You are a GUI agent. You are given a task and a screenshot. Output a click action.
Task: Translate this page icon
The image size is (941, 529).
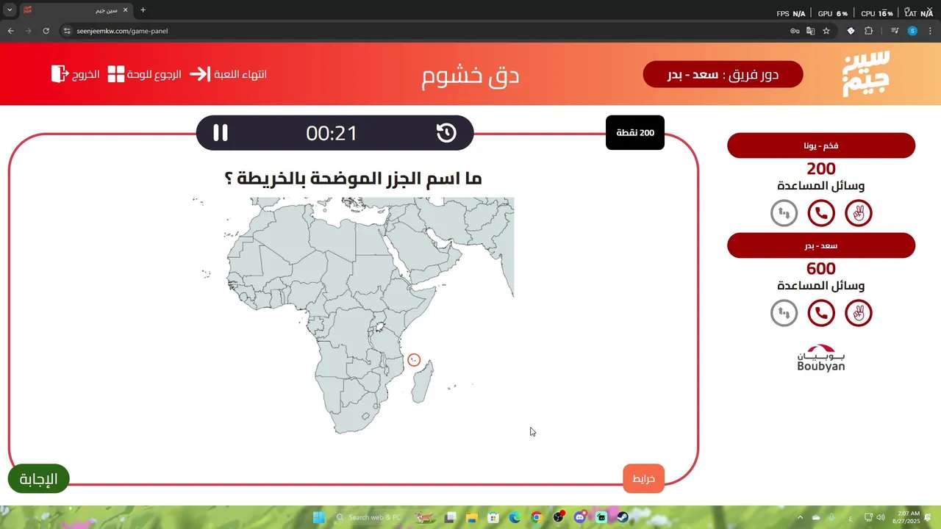coord(810,31)
